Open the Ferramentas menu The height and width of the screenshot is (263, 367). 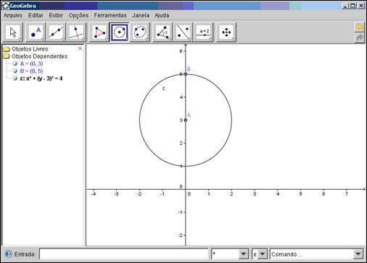click(x=110, y=15)
